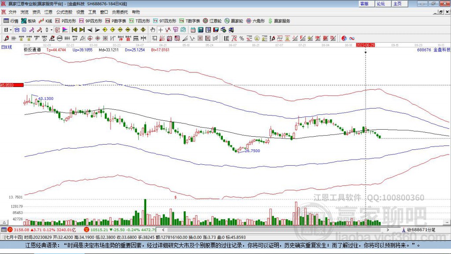
Task: Open the P数字表 tool
Action: coord(116,21)
